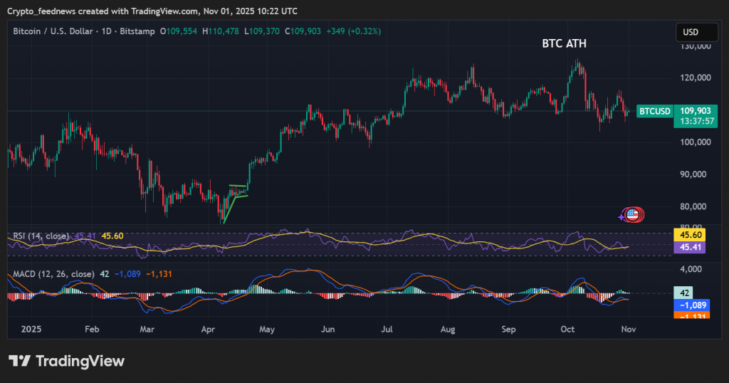Click the Jul time axis label
Viewport: 729px width, 383px height.
click(x=387, y=329)
